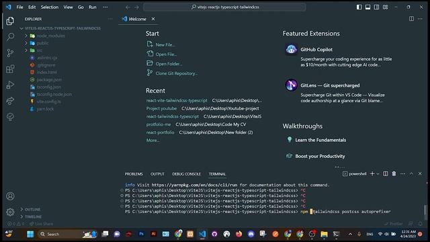
Task: Click the command center search field
Action: (x=224, y=7)
